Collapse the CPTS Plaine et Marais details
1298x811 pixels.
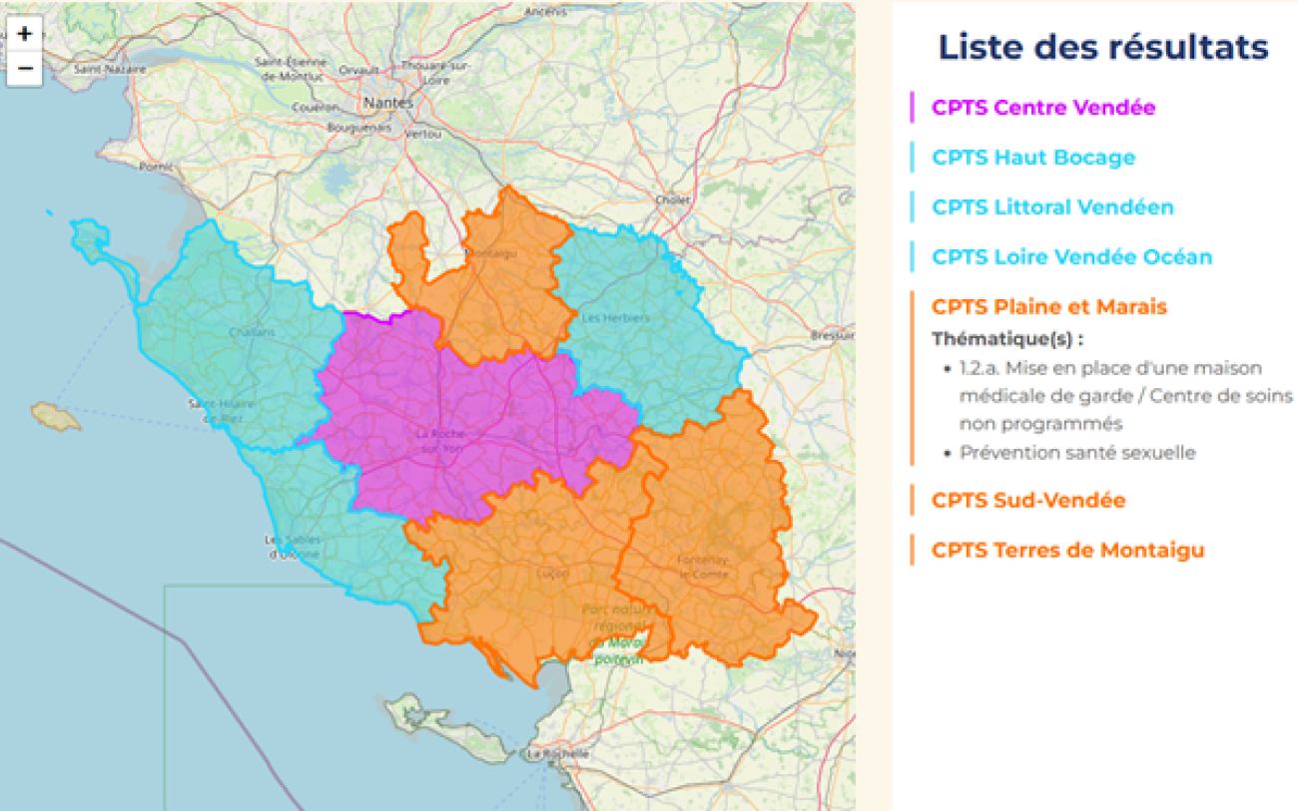(1047, 306)
